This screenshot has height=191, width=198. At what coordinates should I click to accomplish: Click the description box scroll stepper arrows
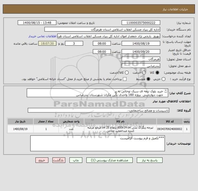(x=166, y=91)
